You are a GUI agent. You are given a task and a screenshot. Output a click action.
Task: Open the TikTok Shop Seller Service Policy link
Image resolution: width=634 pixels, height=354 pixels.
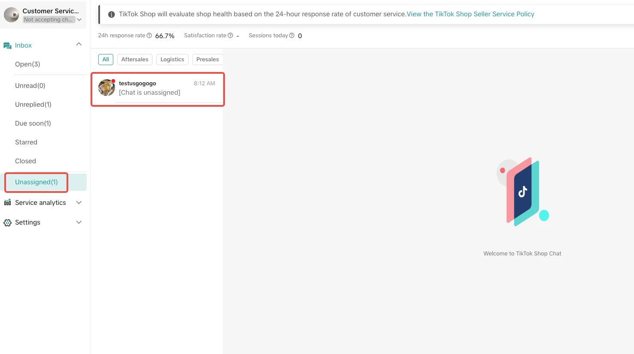tap(470, 14)
